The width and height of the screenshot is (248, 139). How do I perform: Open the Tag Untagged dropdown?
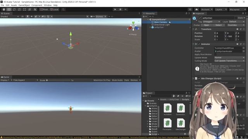pyautogui.click(x=212, y=22)
